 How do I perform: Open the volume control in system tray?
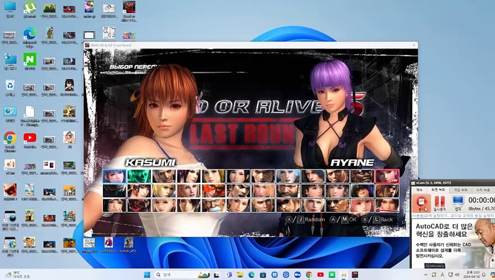click(x=458, y=275)
